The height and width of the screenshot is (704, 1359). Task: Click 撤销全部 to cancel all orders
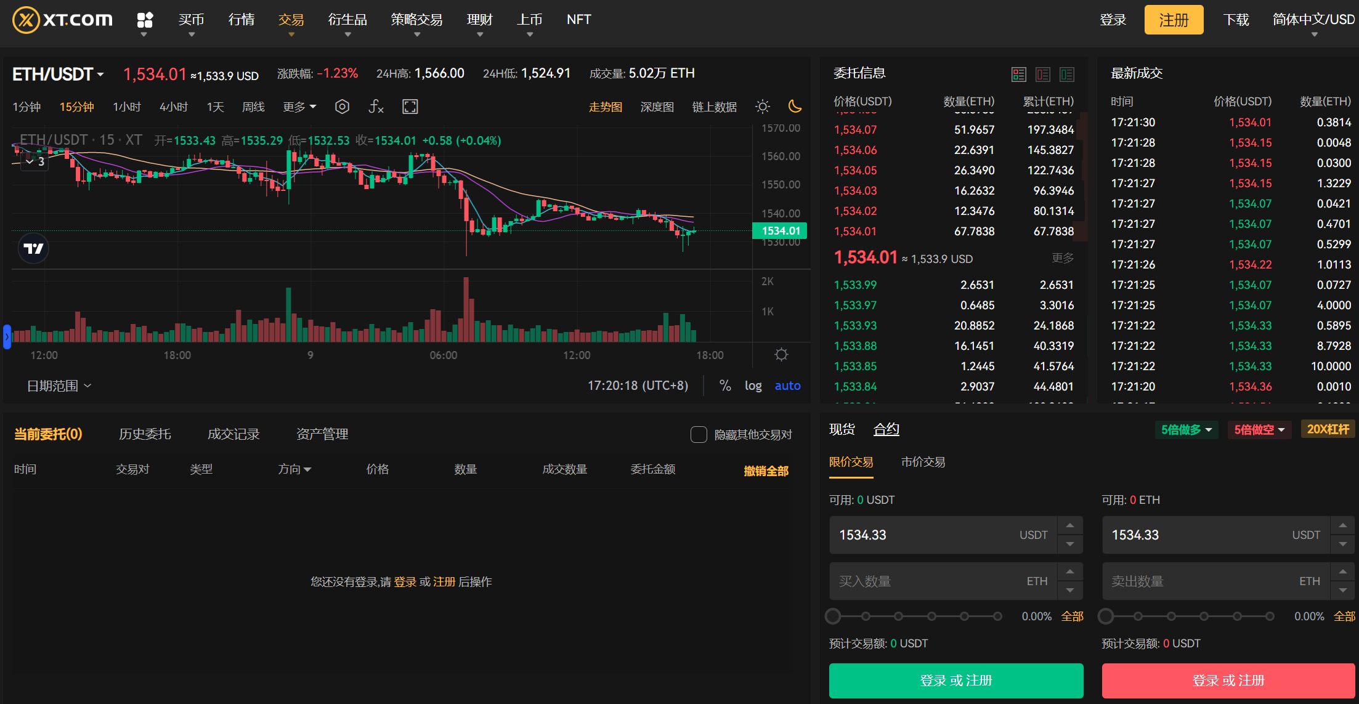[x=766, y=469]
